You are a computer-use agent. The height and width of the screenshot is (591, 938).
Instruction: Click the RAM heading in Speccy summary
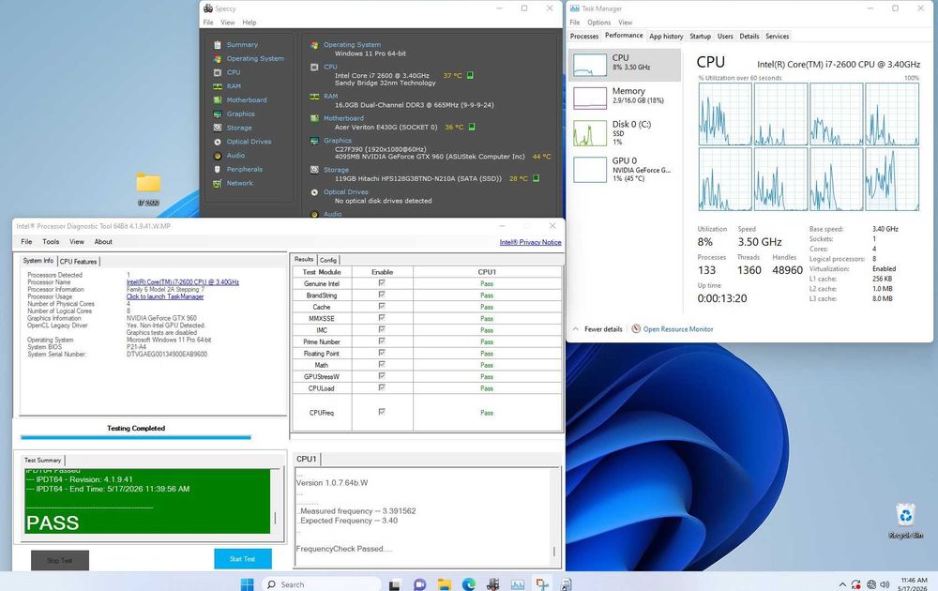[331, 96]
